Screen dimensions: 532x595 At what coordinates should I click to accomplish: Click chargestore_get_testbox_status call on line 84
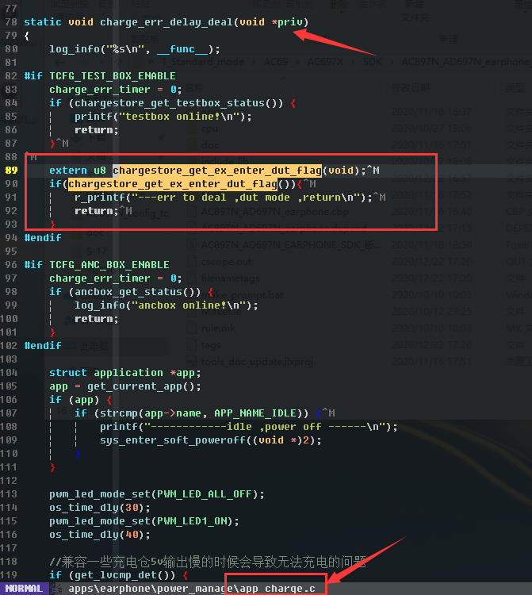pyautogui.click(x=178, y=103)
